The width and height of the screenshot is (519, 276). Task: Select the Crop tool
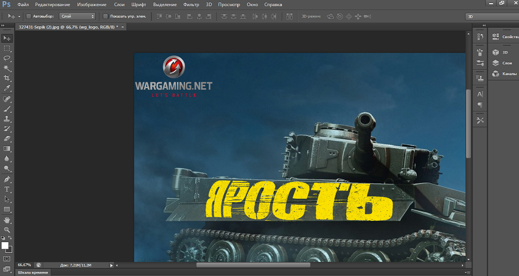tap(7, 78)
